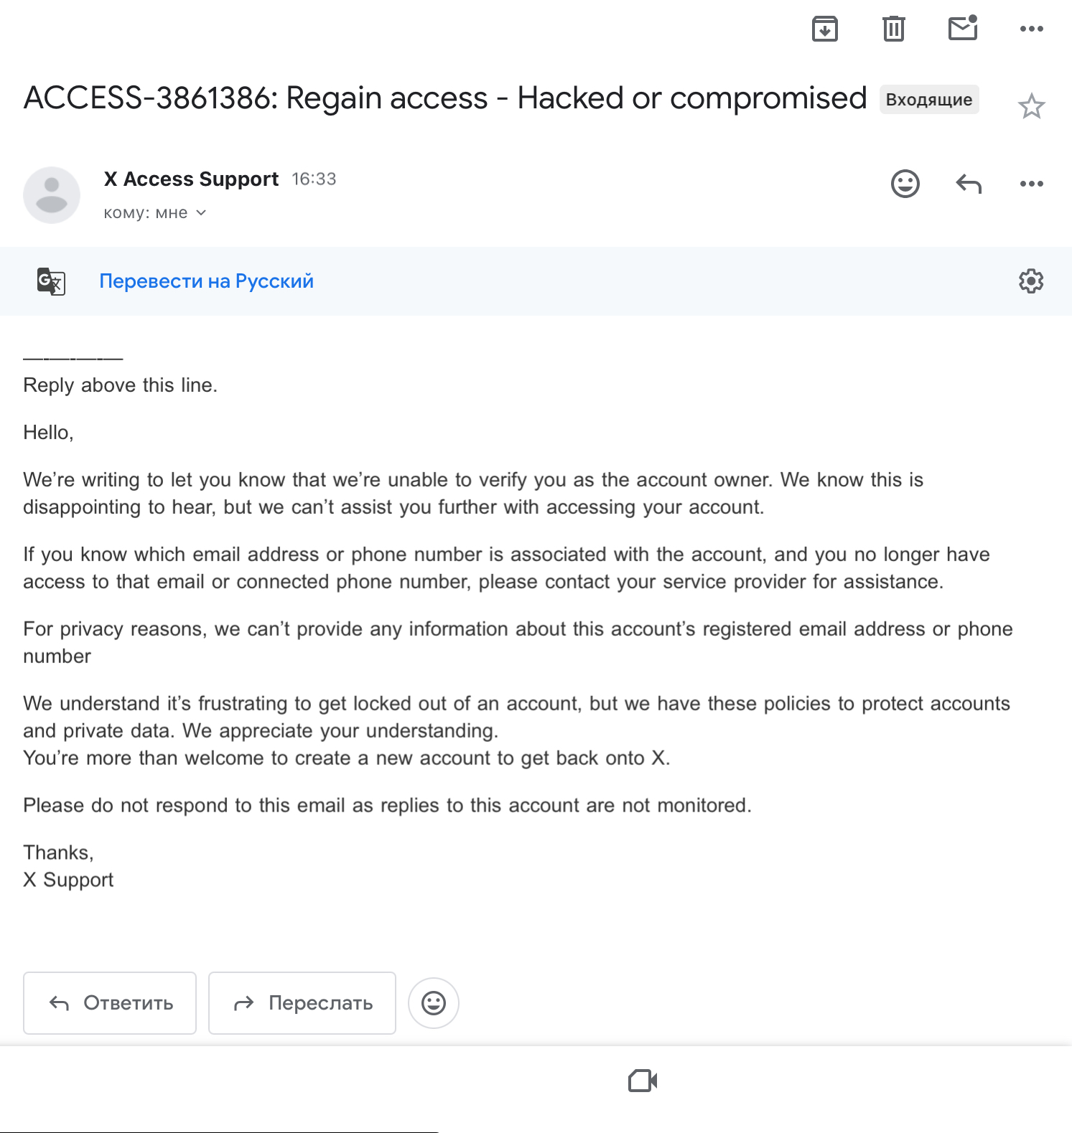Click the Google Translate icon
This screenshot has height=1133, width=1072.
tap(51, 281)
